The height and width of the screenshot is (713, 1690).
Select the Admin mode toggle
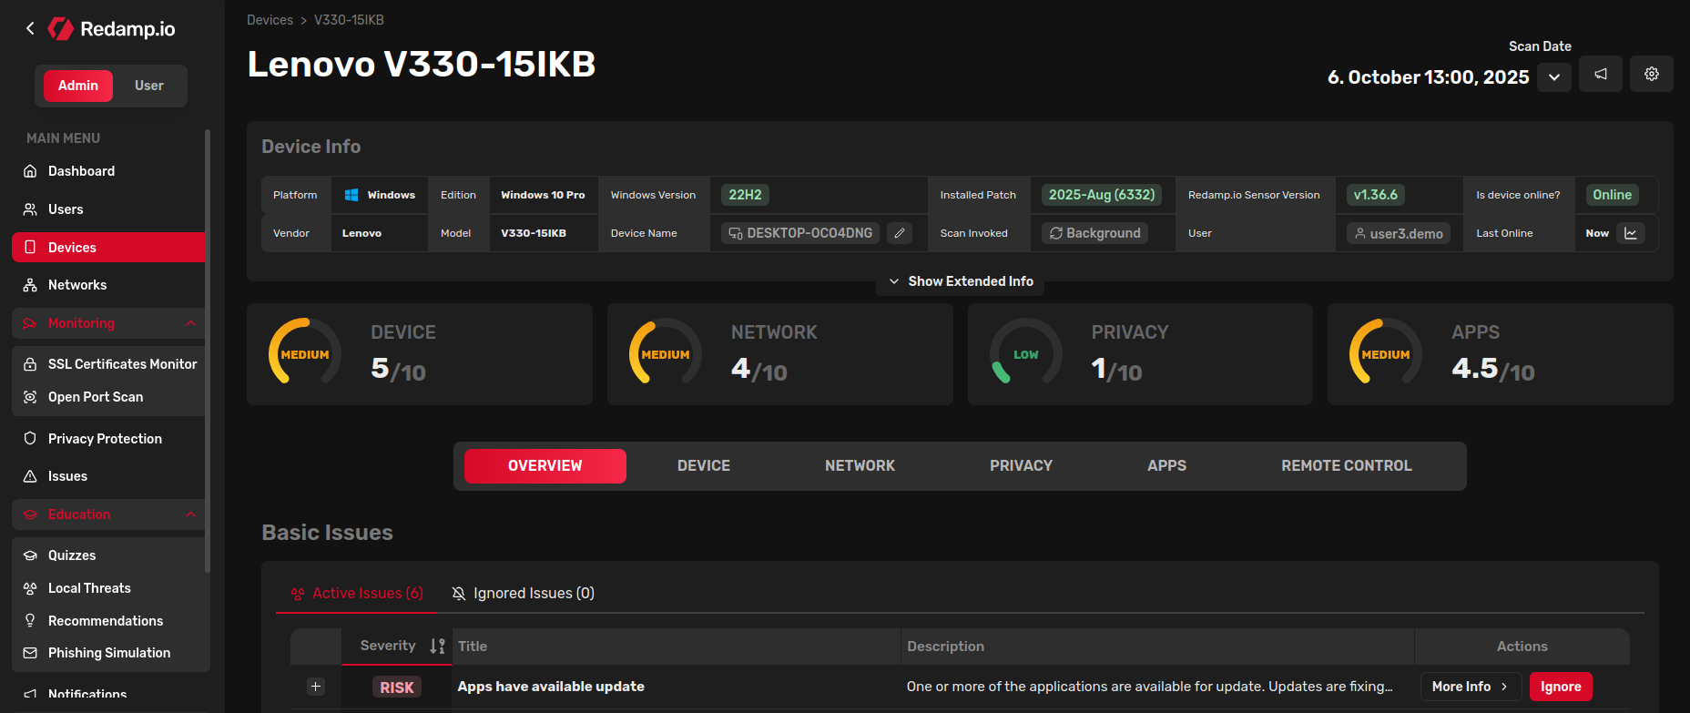[x=78, y=86]
